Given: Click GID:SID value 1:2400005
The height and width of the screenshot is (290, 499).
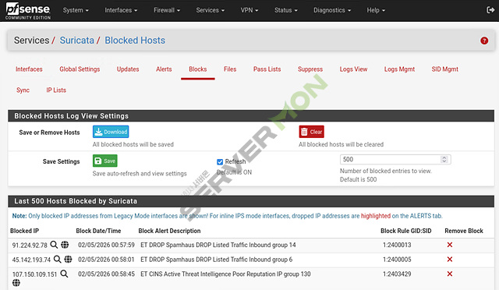Looking at the screenshot, I should (397, 260).
